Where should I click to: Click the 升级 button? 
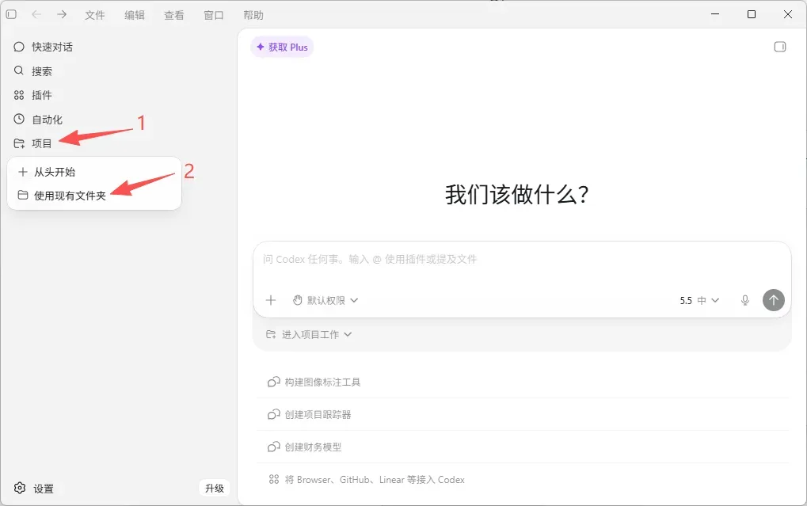click(x=215, y=489)
